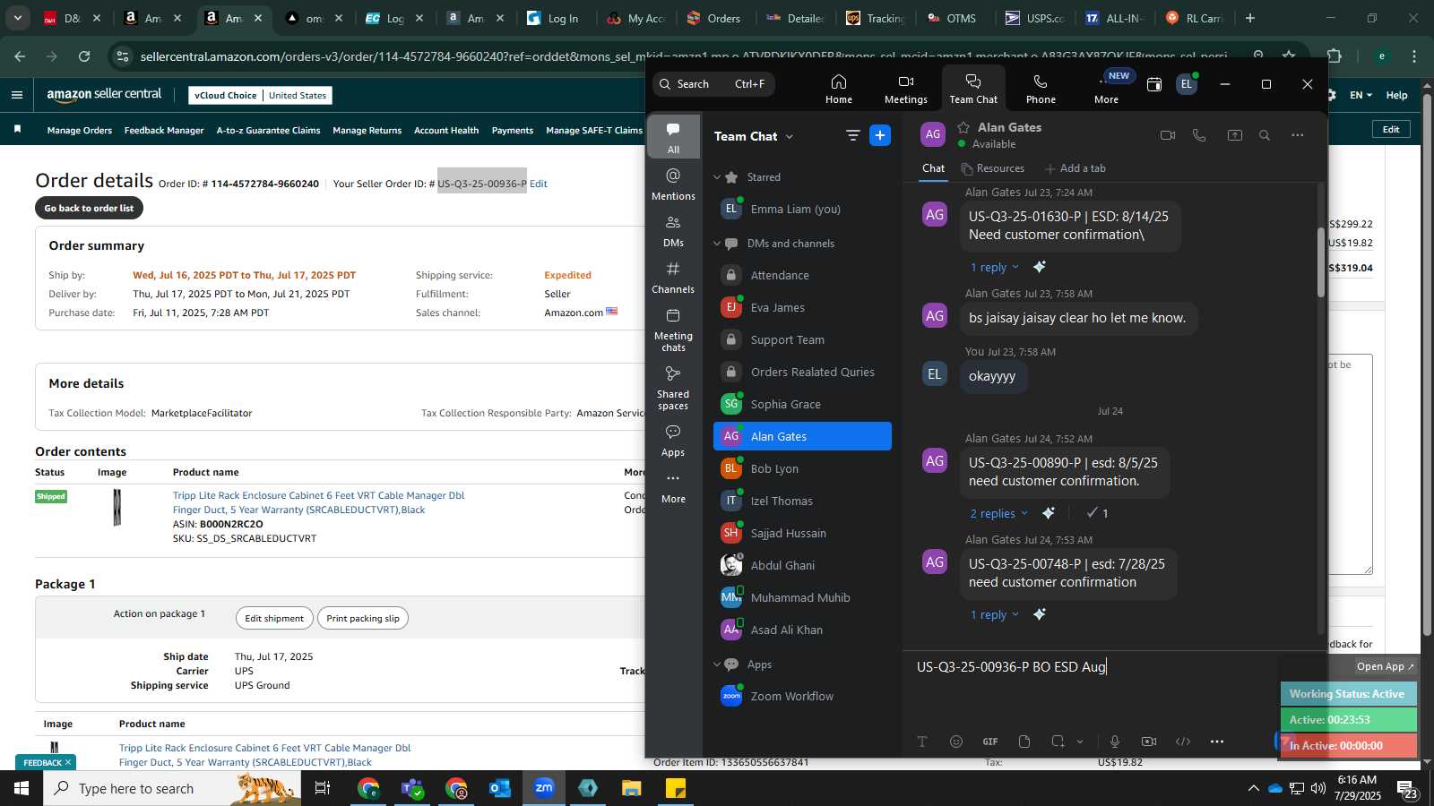The width and height of the screenshot is (1434, 806).
Task: Select the Chat tab
Action: point(933,168)
